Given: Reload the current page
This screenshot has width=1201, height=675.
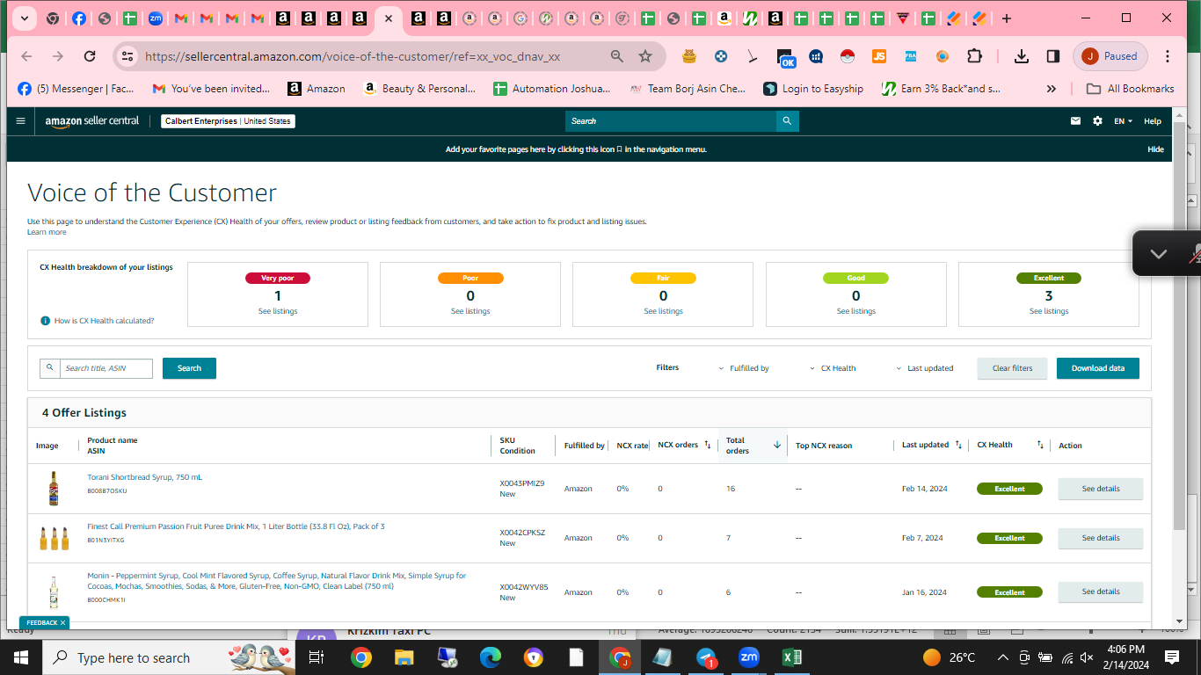Looking at the screenshot, I should [90, 56].
